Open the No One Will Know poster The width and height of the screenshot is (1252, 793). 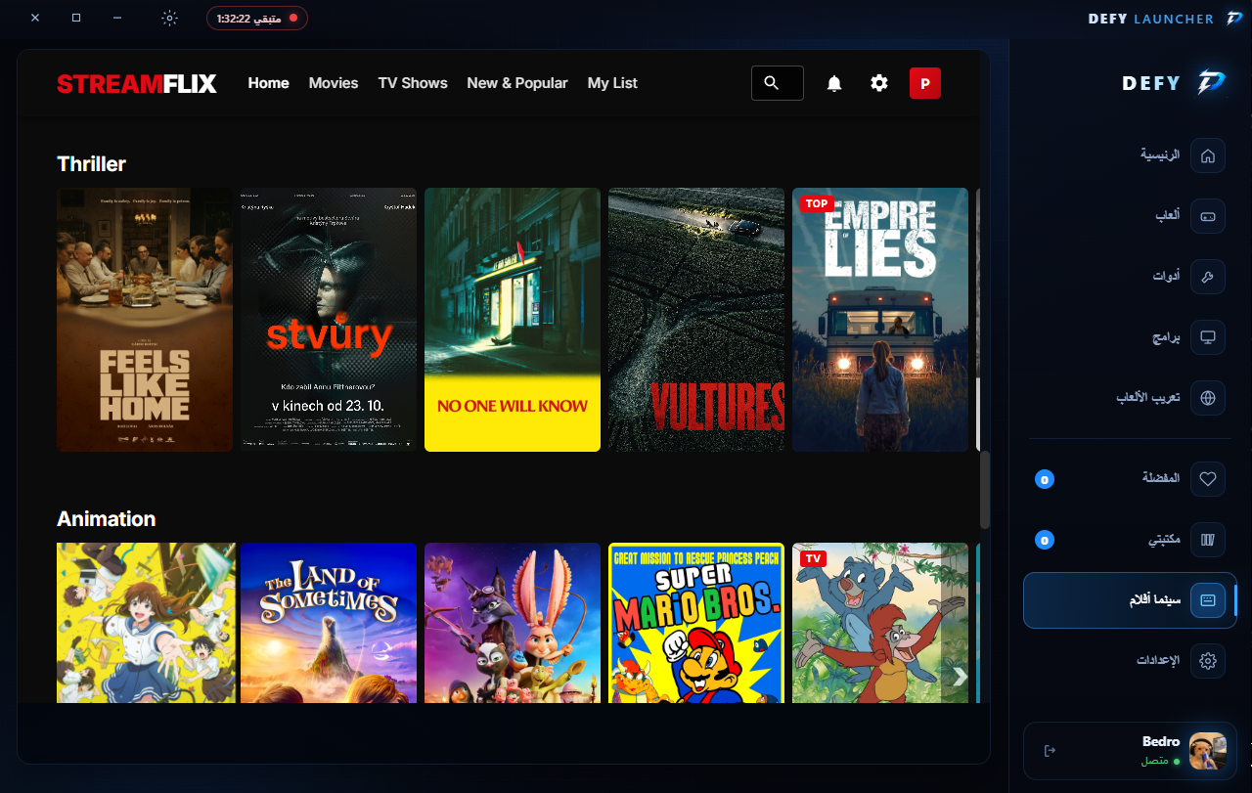coord(513,320)
